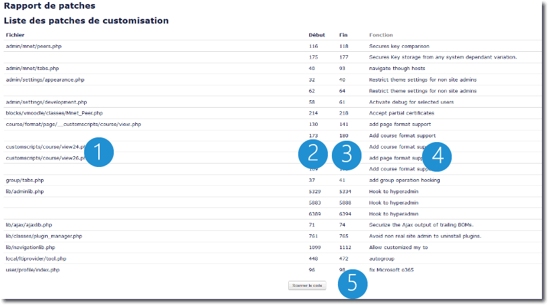Click the numbered callout circle 1
This screenshot has width=548, height=305.
point(97,152)
